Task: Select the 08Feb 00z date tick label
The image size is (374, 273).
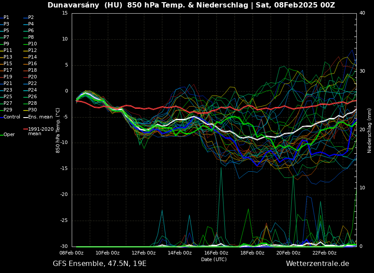Action: pos(71,253)
